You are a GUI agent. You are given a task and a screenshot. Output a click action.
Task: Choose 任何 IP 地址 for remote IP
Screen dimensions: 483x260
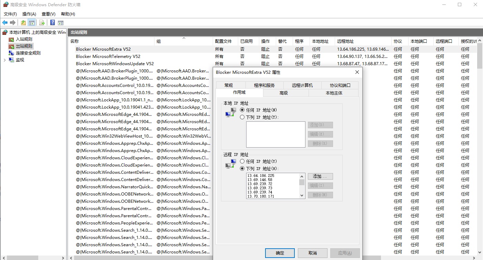[242, 161]
